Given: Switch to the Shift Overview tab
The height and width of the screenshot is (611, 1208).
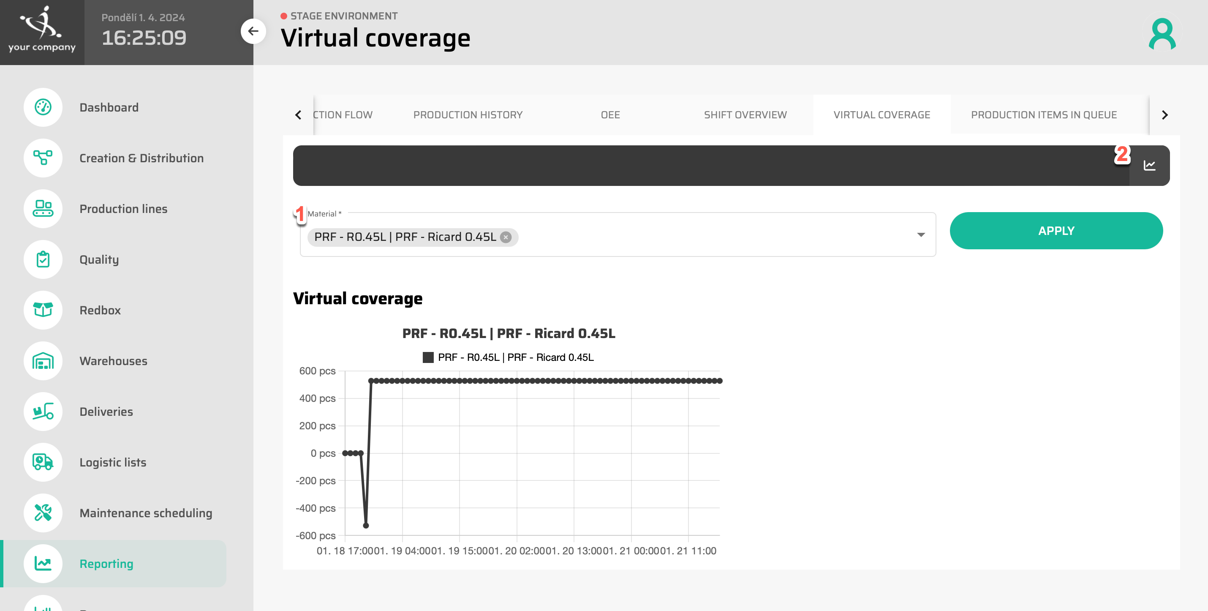Looking at the screenshot, I should tap(745, 115).
